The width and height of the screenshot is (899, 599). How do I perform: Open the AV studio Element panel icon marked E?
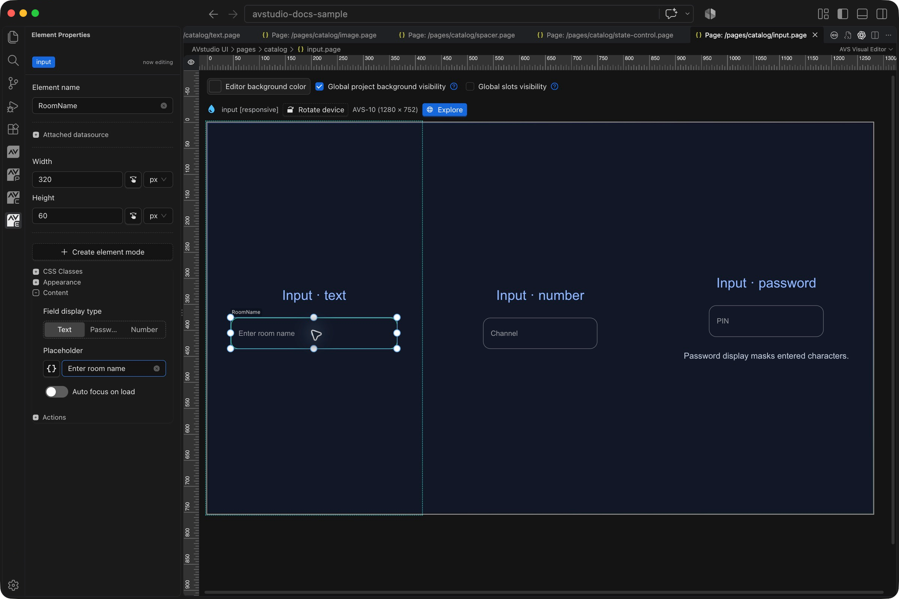13,221
